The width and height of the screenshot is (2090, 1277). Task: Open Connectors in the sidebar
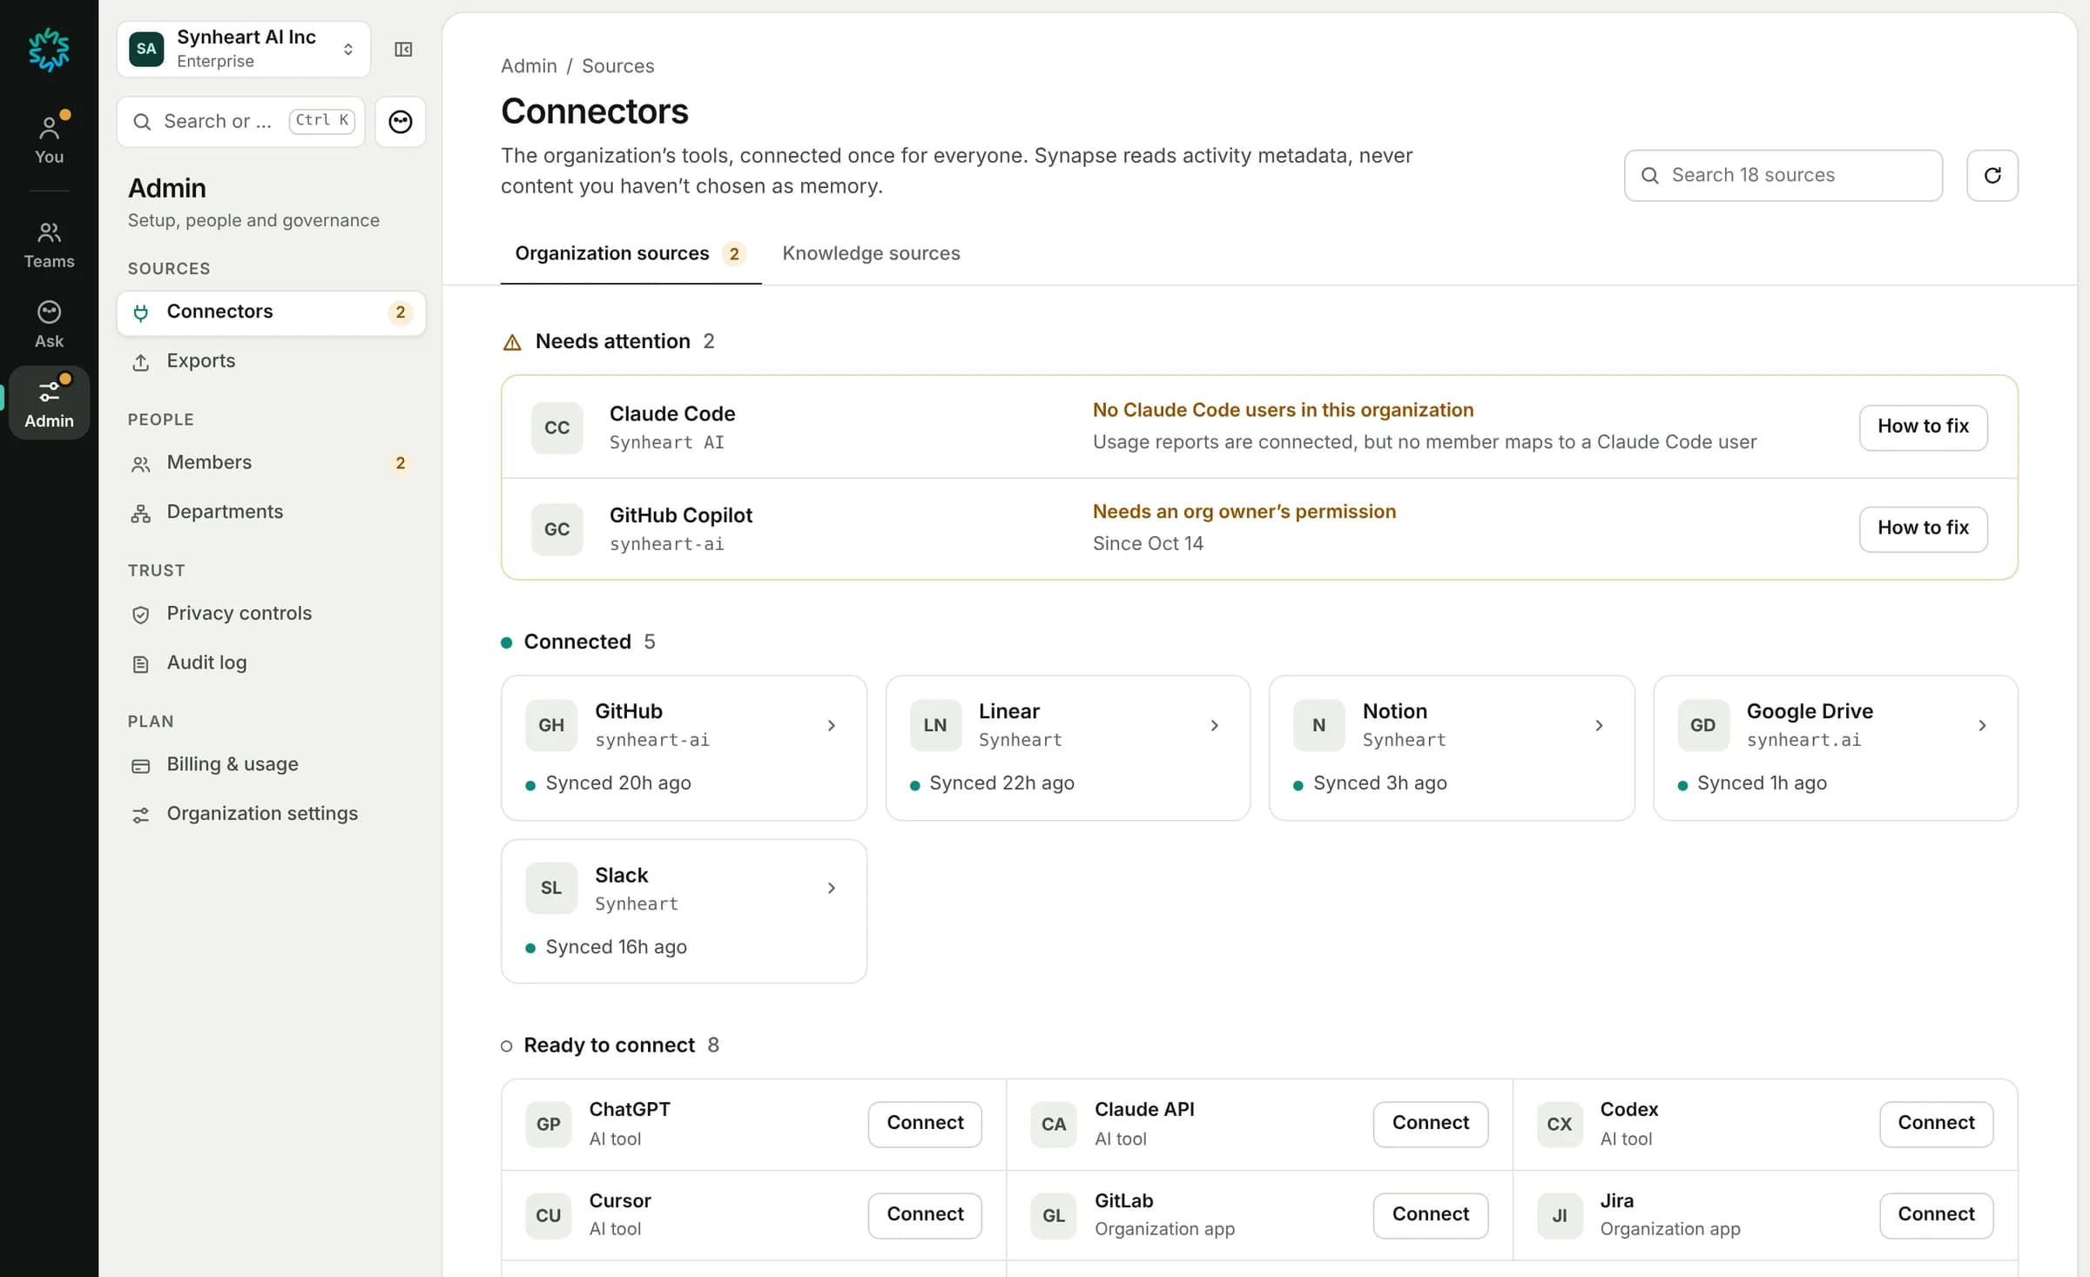(271, 313)
